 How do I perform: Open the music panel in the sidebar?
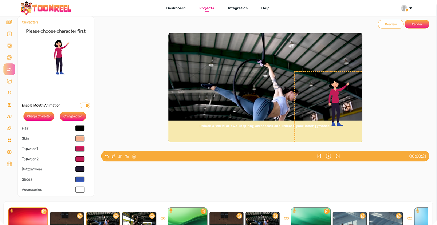click(x=9, y=81)
